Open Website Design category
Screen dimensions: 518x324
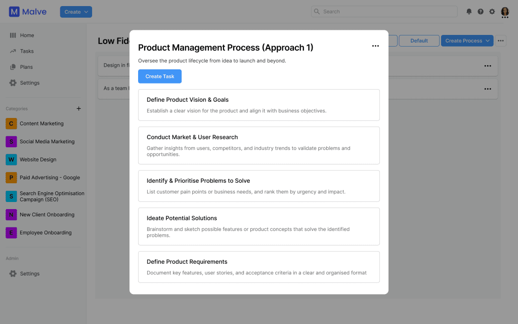[x=38, y=159]
